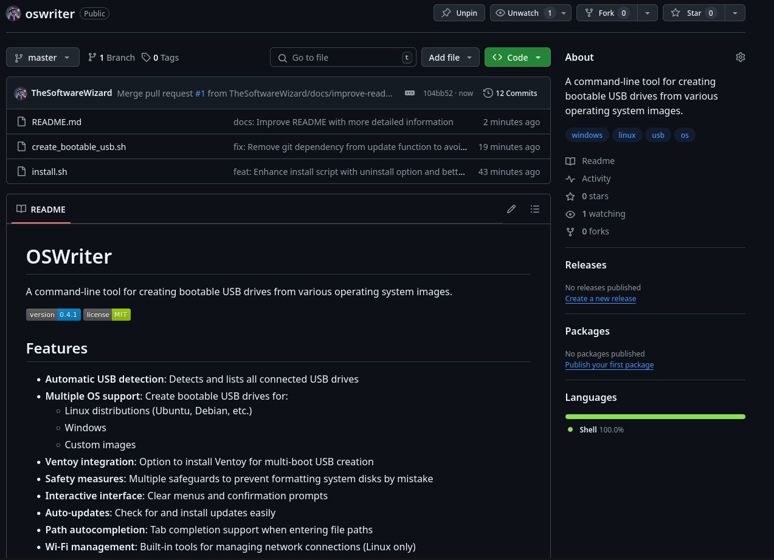This screenshot has width=774, height=560.
Task: Select the os topic tag
Action: pos(685,135)
